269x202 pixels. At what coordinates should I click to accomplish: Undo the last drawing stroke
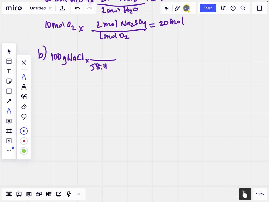point(77,8)
